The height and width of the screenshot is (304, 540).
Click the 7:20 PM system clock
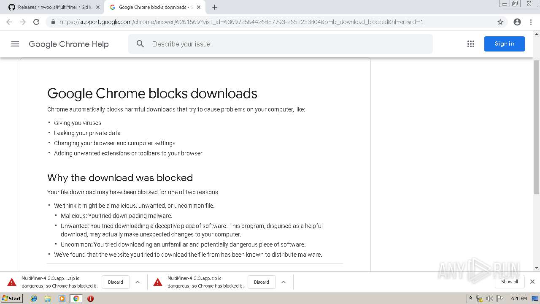tap(518, 299)
